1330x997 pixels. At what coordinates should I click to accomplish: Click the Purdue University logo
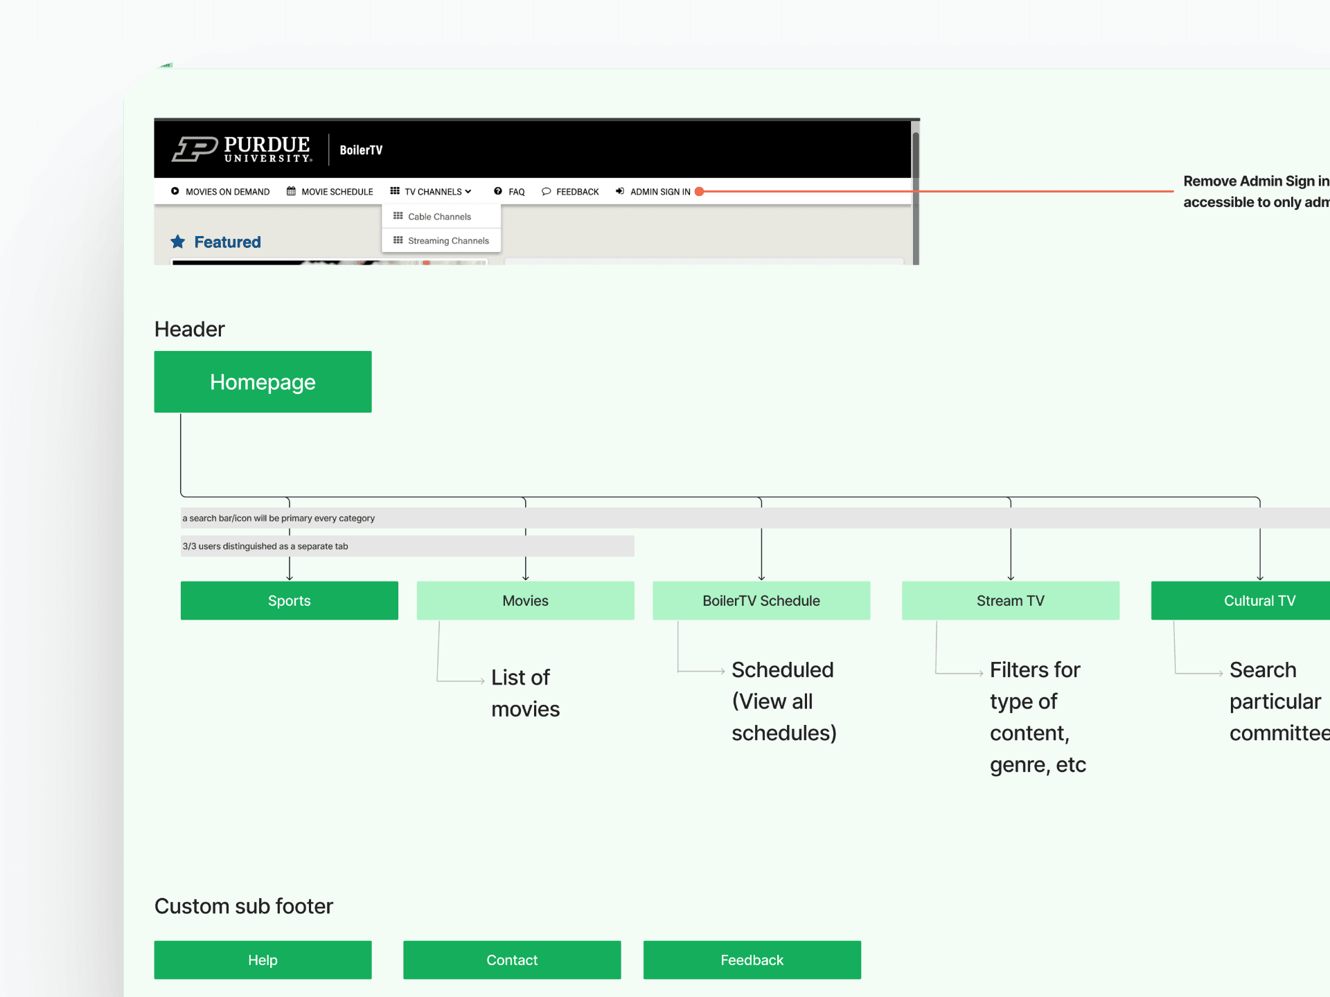point(242,149)
